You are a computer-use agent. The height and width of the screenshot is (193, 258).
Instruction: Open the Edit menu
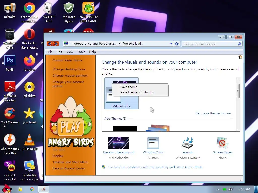[59, 52]
